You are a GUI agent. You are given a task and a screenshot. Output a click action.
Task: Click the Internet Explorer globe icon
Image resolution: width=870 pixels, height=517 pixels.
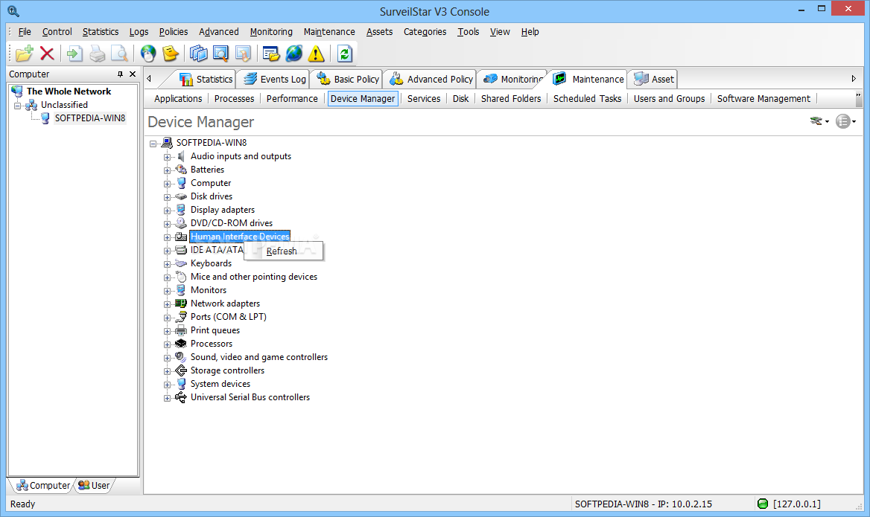coord(294,54)
